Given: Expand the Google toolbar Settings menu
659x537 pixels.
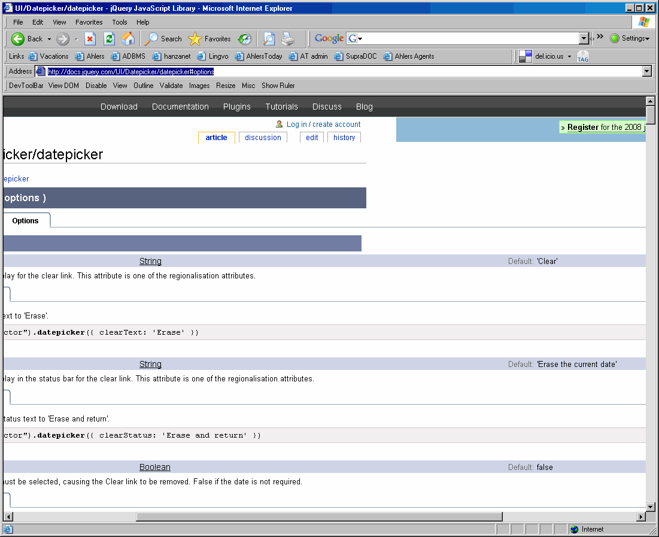Looking at the screenshot, I should click(630, 38).
